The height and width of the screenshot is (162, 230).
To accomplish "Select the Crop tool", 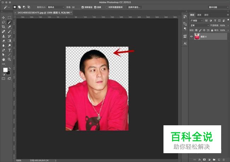I will (4, 26).
